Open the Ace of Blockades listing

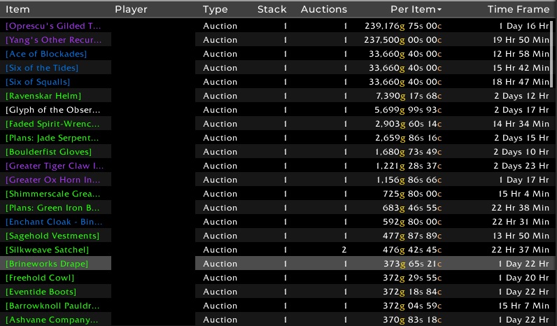(46, 54)
